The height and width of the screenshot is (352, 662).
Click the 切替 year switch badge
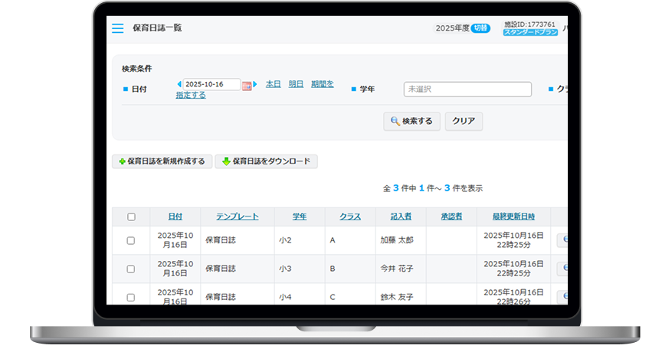pyautogui.click(x=480, y=28)
